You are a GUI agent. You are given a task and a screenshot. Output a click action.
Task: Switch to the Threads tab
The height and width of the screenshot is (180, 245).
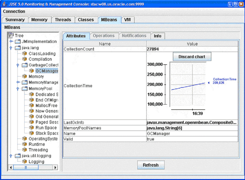63,20
